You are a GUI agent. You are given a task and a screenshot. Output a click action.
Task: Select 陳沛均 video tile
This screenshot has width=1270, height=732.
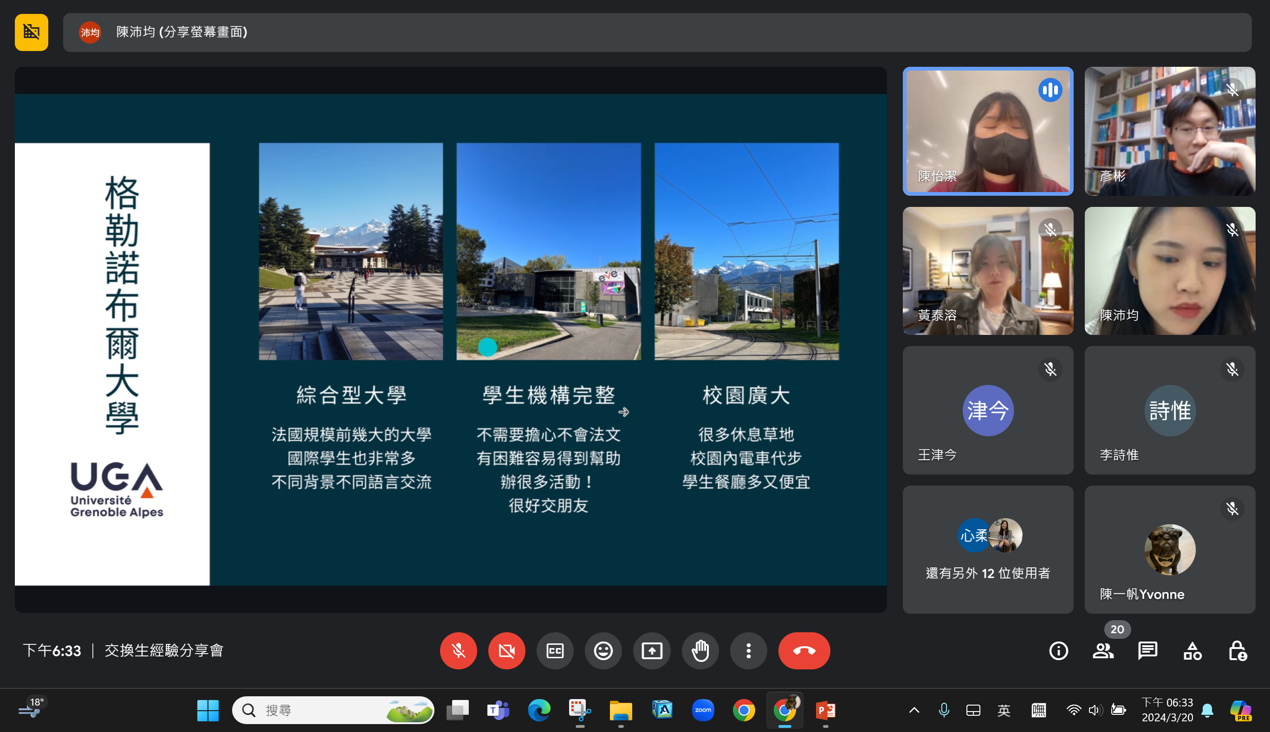[1170, 270]
